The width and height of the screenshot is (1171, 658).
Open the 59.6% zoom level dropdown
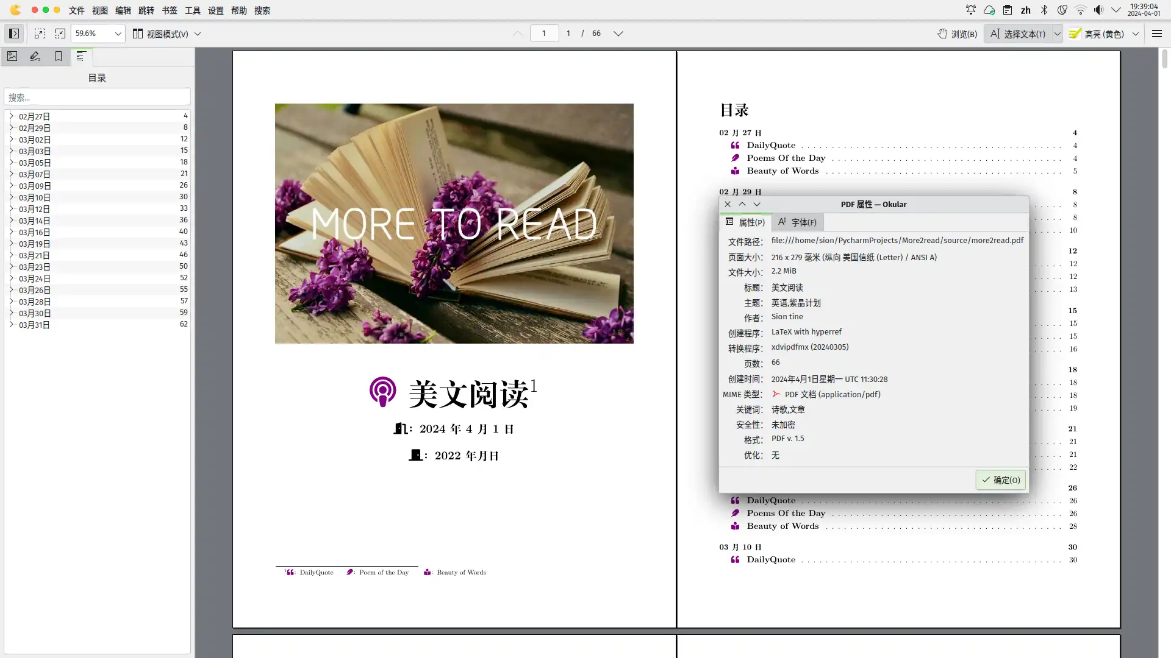coord(118,34)
